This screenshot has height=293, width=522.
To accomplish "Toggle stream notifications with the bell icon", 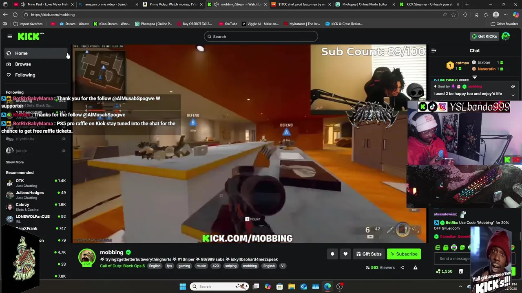I will coord(332,254).
